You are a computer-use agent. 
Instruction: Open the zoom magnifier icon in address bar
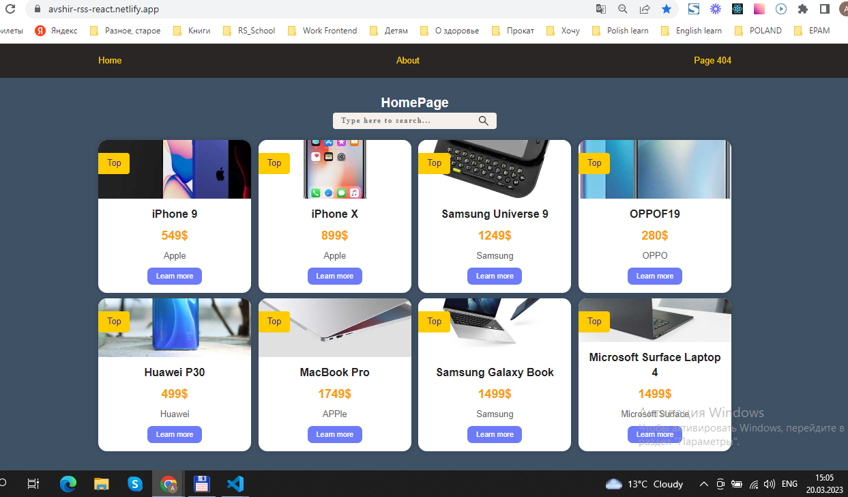point(622,9)
